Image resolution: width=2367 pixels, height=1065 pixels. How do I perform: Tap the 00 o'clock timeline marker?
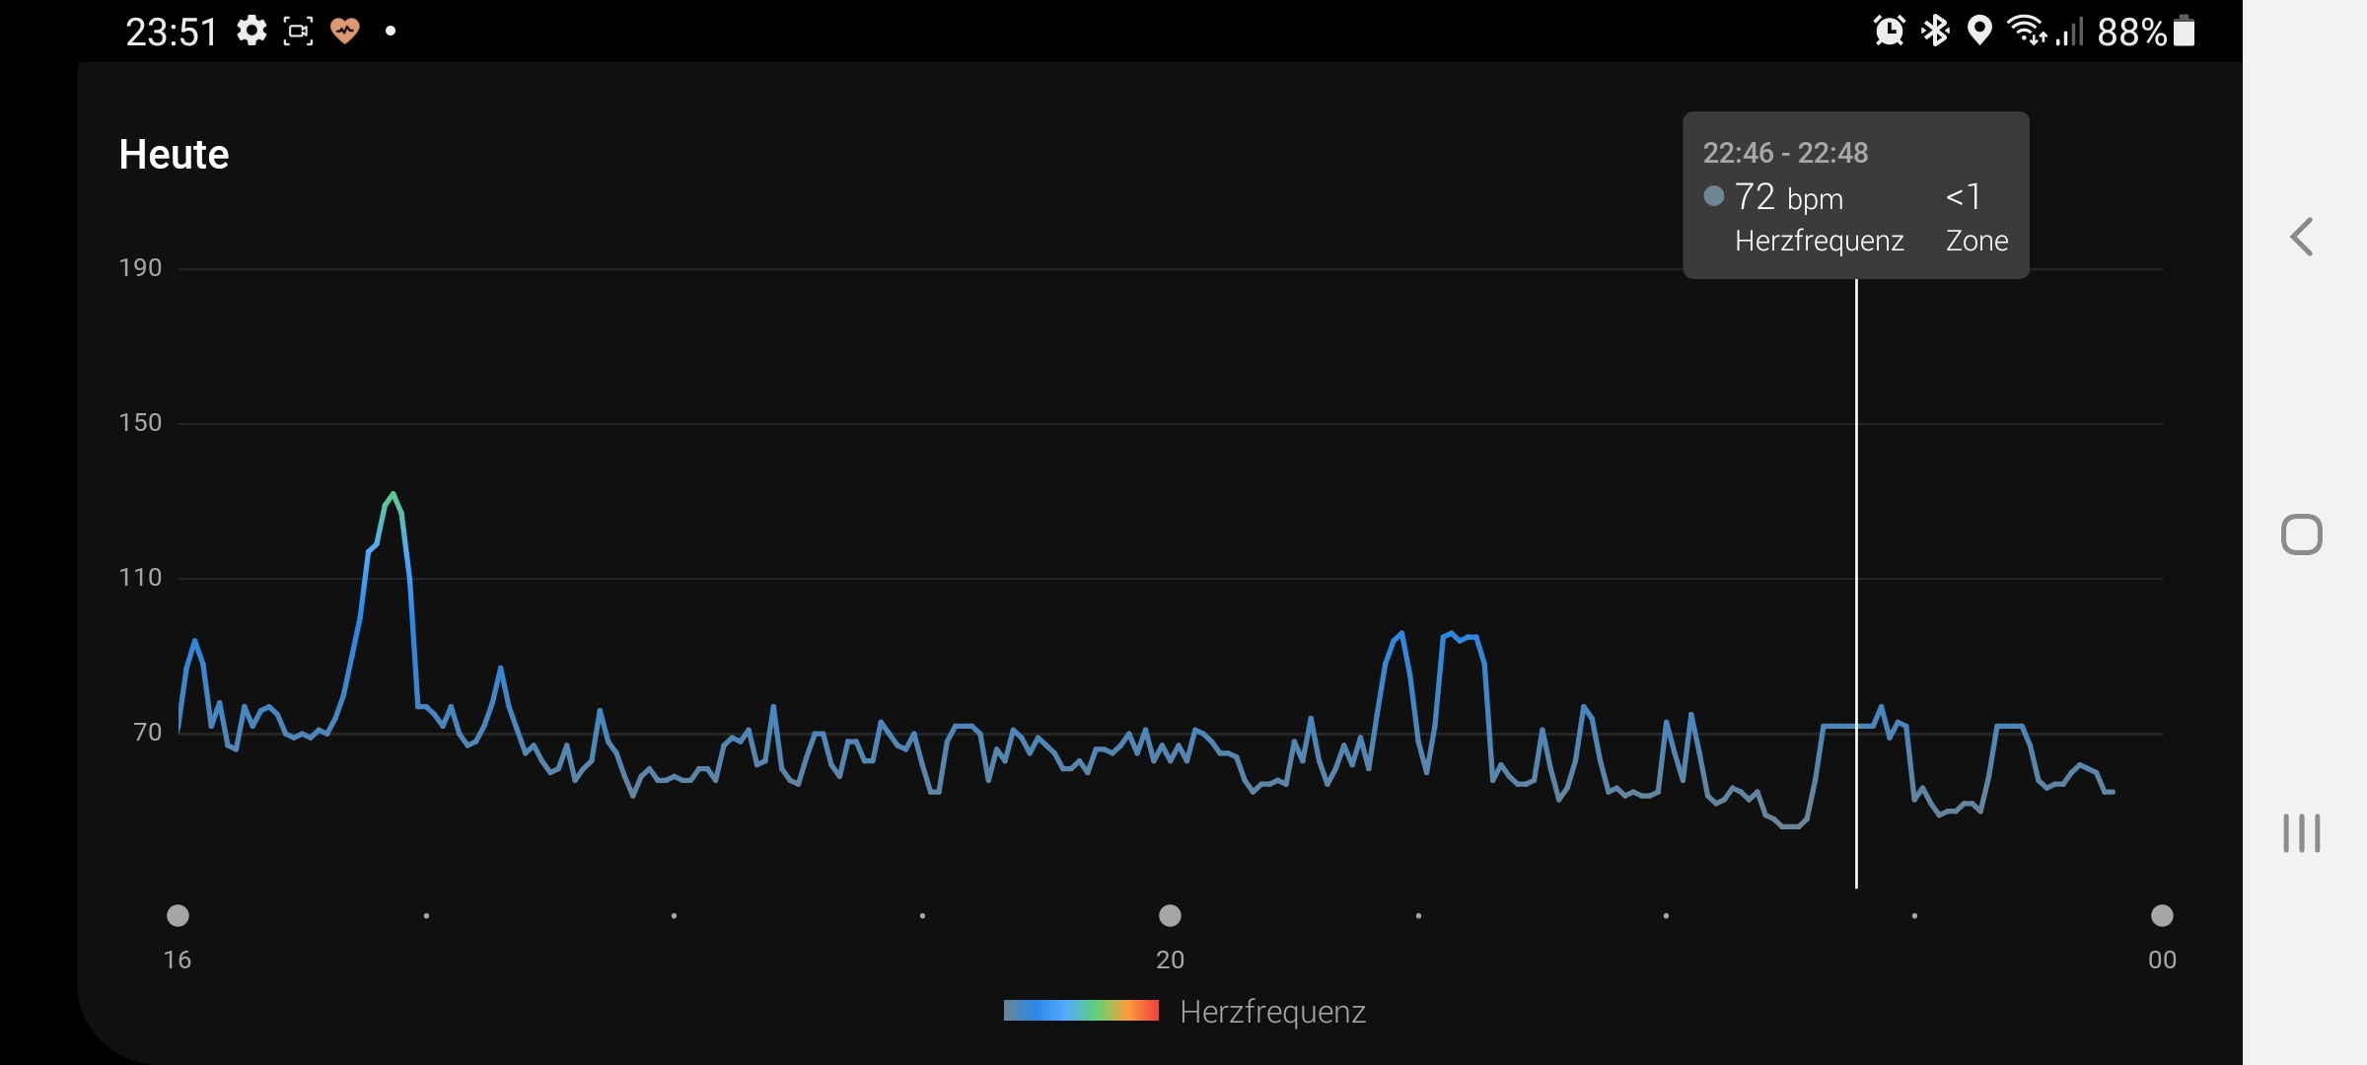point(2162,916)
